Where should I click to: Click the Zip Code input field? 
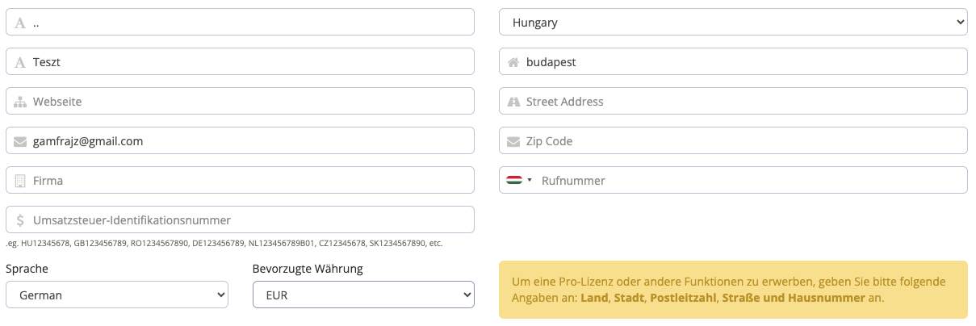tap(733, 140)
